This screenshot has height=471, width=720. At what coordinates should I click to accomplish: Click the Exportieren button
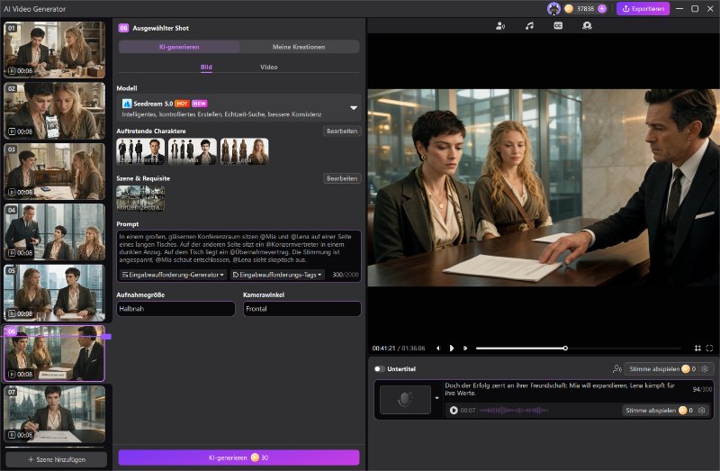click(643, 9)
